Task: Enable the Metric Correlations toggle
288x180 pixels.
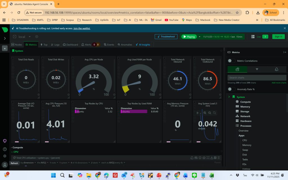Action: tap(231, 61)
